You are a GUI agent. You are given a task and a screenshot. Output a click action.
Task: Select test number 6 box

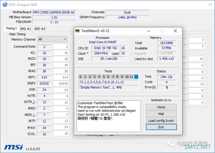click(x=108, y=77)
